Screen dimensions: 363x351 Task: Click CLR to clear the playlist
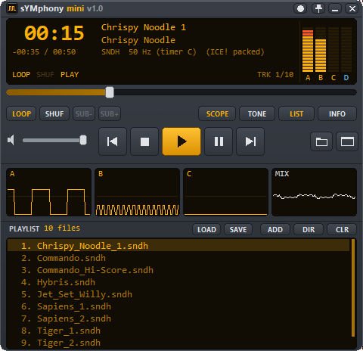click(342, 230)
